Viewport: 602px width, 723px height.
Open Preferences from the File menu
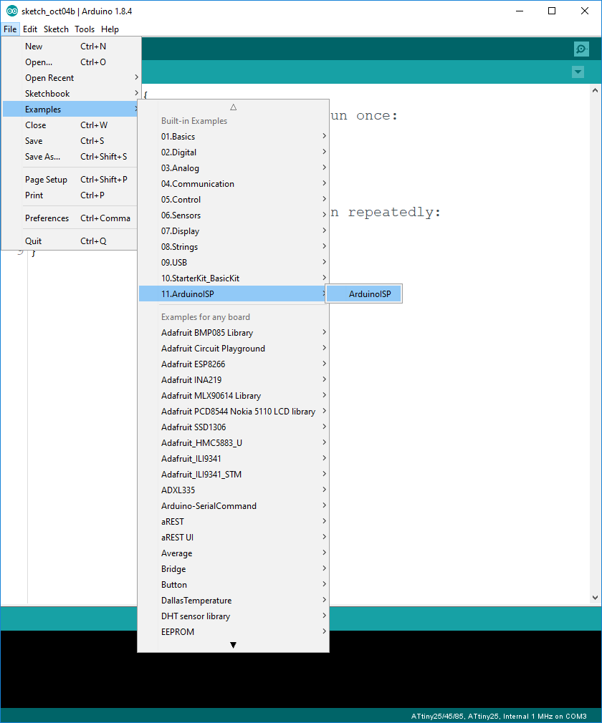70,218
